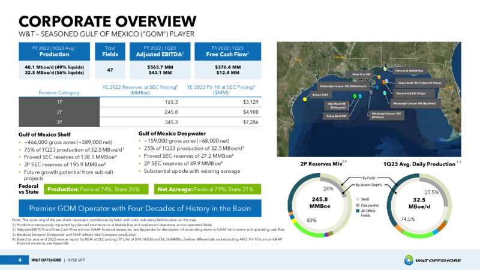Image resolution: width=480 pixels, height=270 pixels.
Task: Select the 3P reserve category row header
Action: 59,122
